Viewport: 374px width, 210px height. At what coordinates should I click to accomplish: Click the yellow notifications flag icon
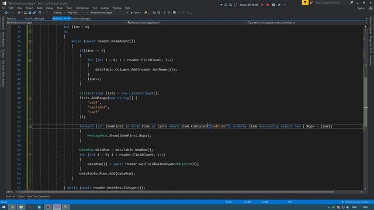[305, 2]
